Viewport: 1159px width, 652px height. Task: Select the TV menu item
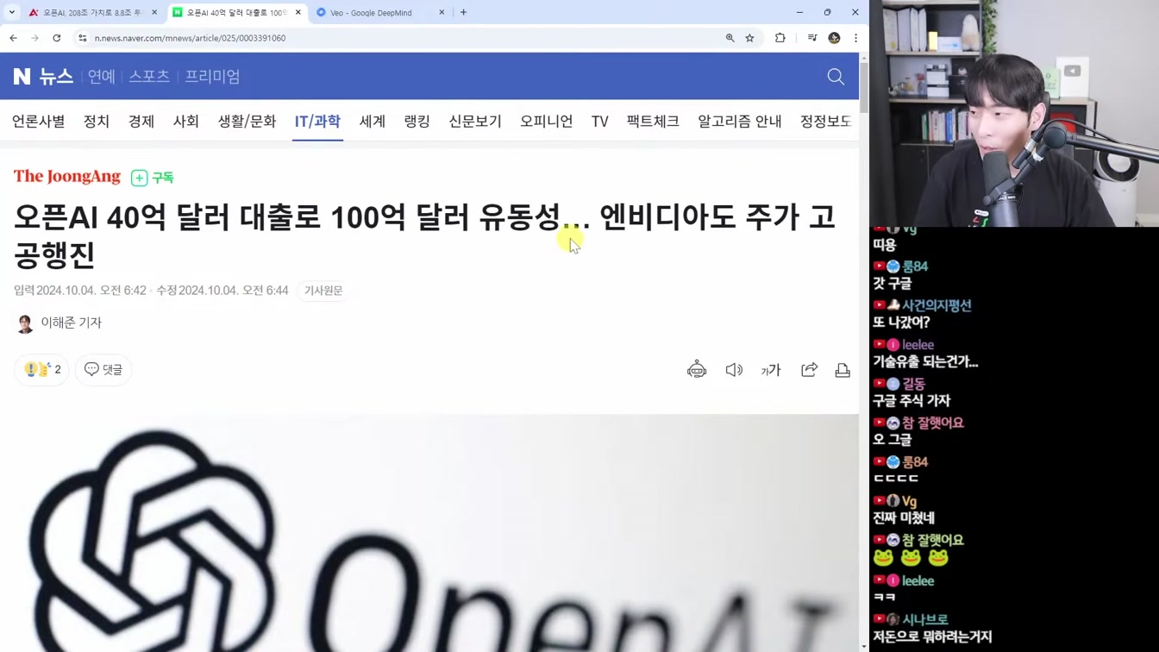point(600,122)
